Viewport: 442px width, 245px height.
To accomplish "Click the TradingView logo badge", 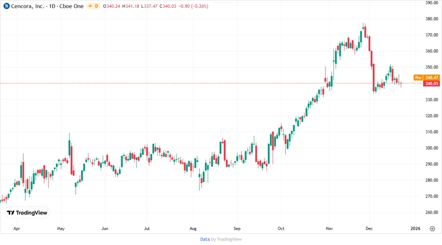I will (x=27, y=213).
